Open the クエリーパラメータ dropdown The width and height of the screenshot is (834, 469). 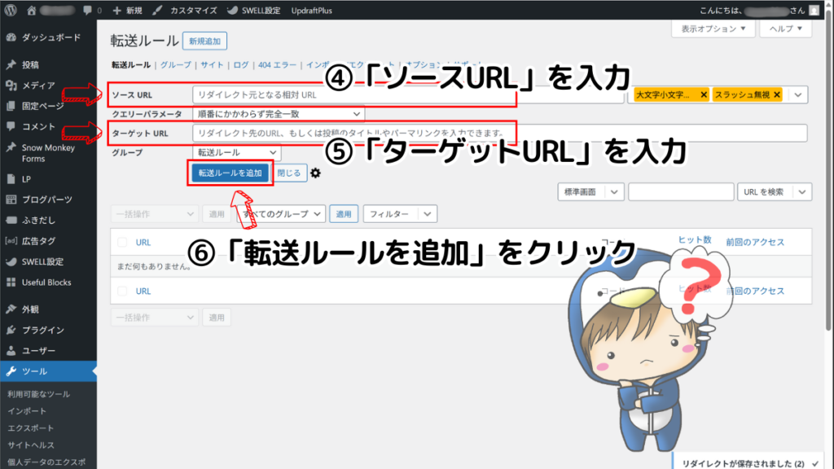[x=279, y=114]
